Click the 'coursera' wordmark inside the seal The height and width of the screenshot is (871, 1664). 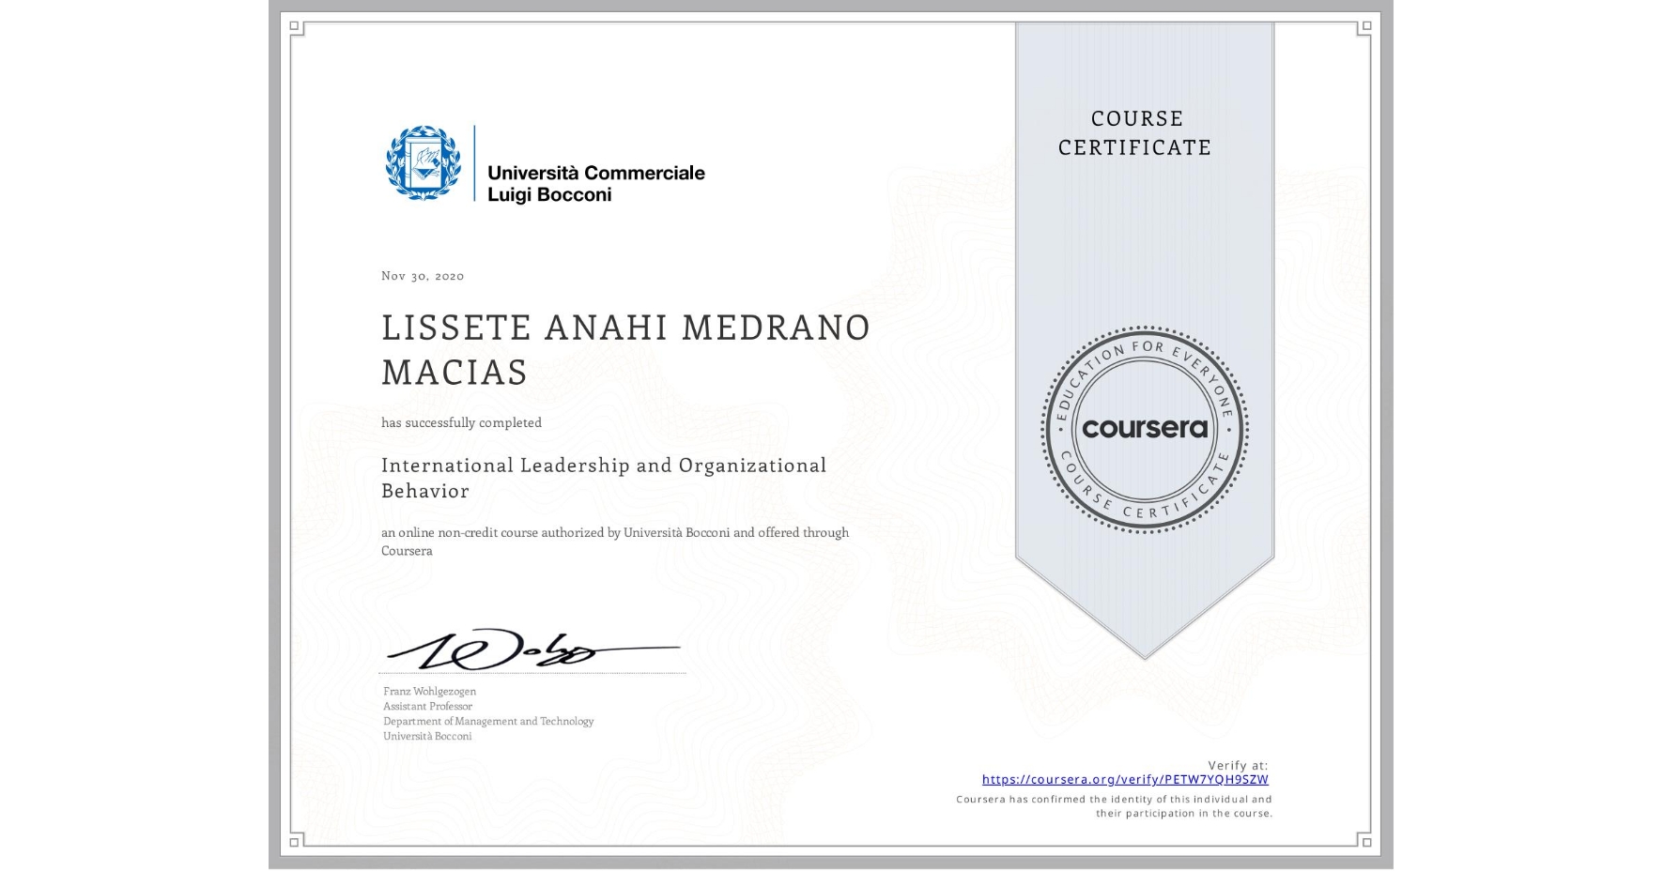(1144, 429)
